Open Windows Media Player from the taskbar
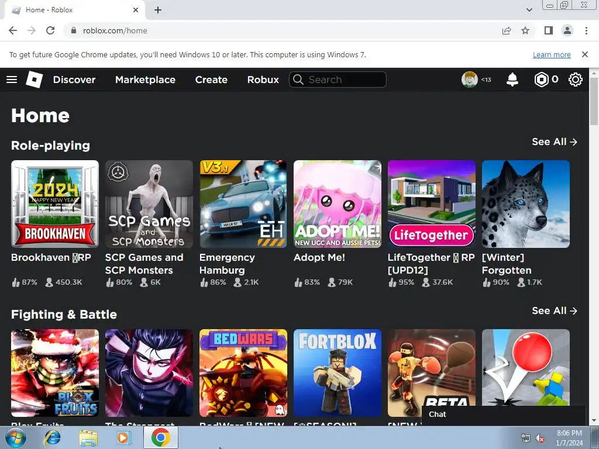The image size is (599, 449). [x=123, y=437]
